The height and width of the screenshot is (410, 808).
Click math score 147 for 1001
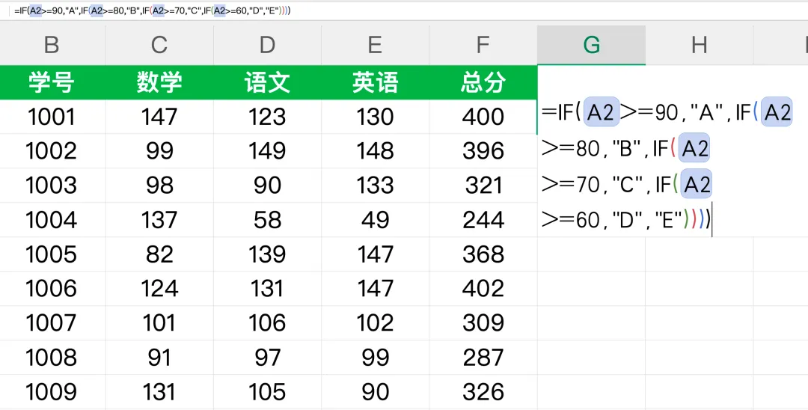pyautogui.click(x=159, y=117)
